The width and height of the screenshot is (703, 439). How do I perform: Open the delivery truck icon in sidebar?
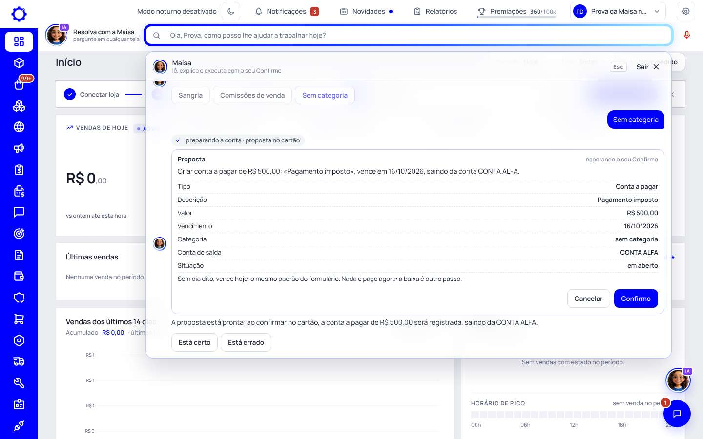pyautogui.click(x=19, y=361)
